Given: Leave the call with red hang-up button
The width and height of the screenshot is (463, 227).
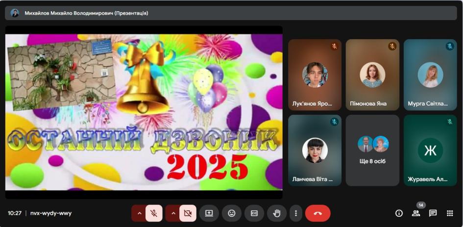Looking at the screenshot, I should (317, 213).
